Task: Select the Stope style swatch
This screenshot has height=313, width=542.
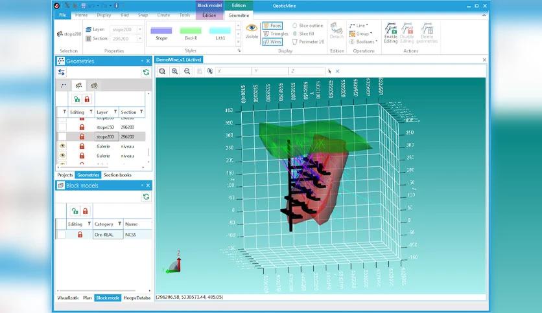Action: (161, 34)
